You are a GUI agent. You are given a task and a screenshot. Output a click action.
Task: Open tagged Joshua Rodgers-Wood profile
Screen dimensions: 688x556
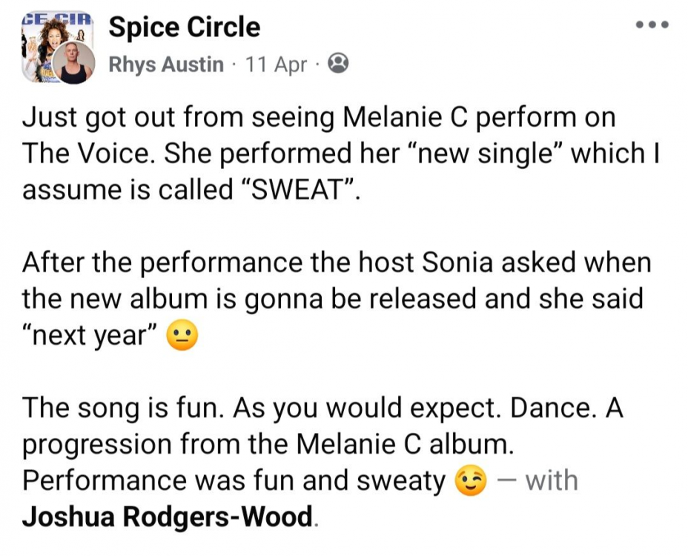tap(167, 516)
